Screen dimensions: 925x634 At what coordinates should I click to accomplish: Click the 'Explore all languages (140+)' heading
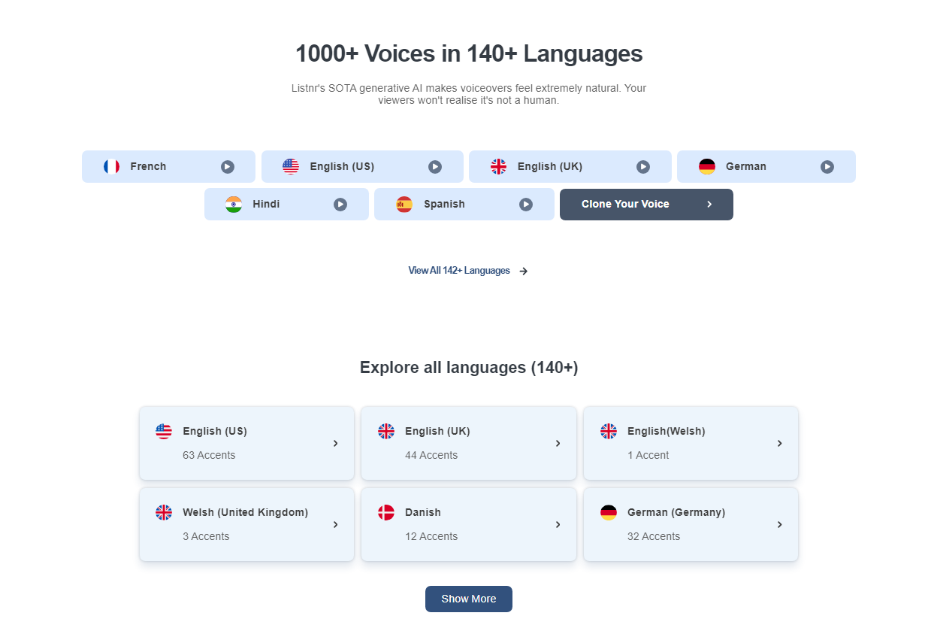tap(469, 368)
